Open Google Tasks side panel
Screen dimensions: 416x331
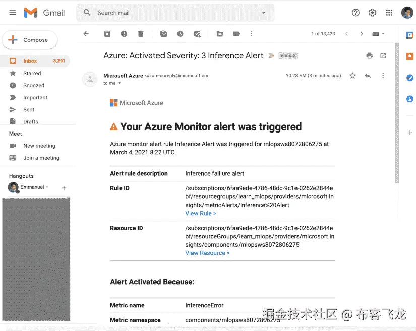tap(410, 78)
